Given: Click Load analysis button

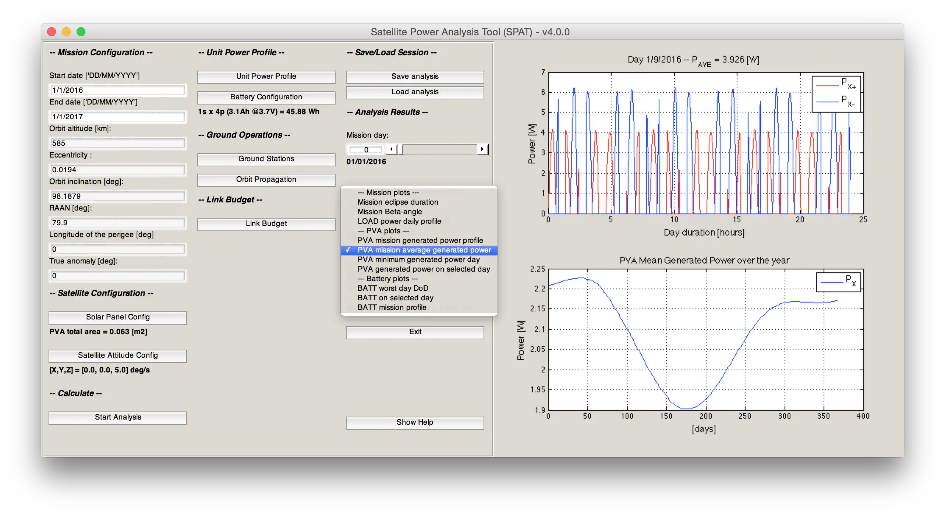Looking at the screenshot, I should point(415,92).
